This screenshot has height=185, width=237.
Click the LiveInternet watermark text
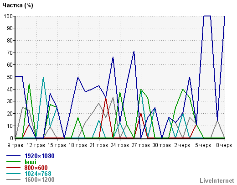(217, 180)
